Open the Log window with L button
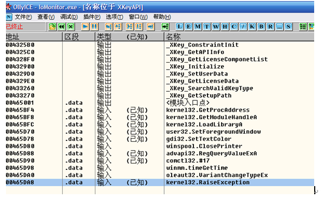 [179, 26]
